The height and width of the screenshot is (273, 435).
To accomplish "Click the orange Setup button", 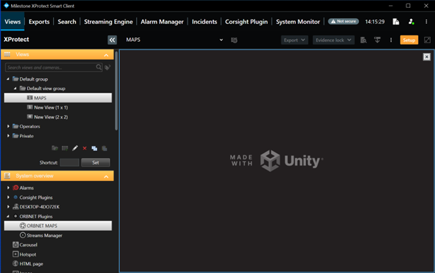I will pos(409,40).
